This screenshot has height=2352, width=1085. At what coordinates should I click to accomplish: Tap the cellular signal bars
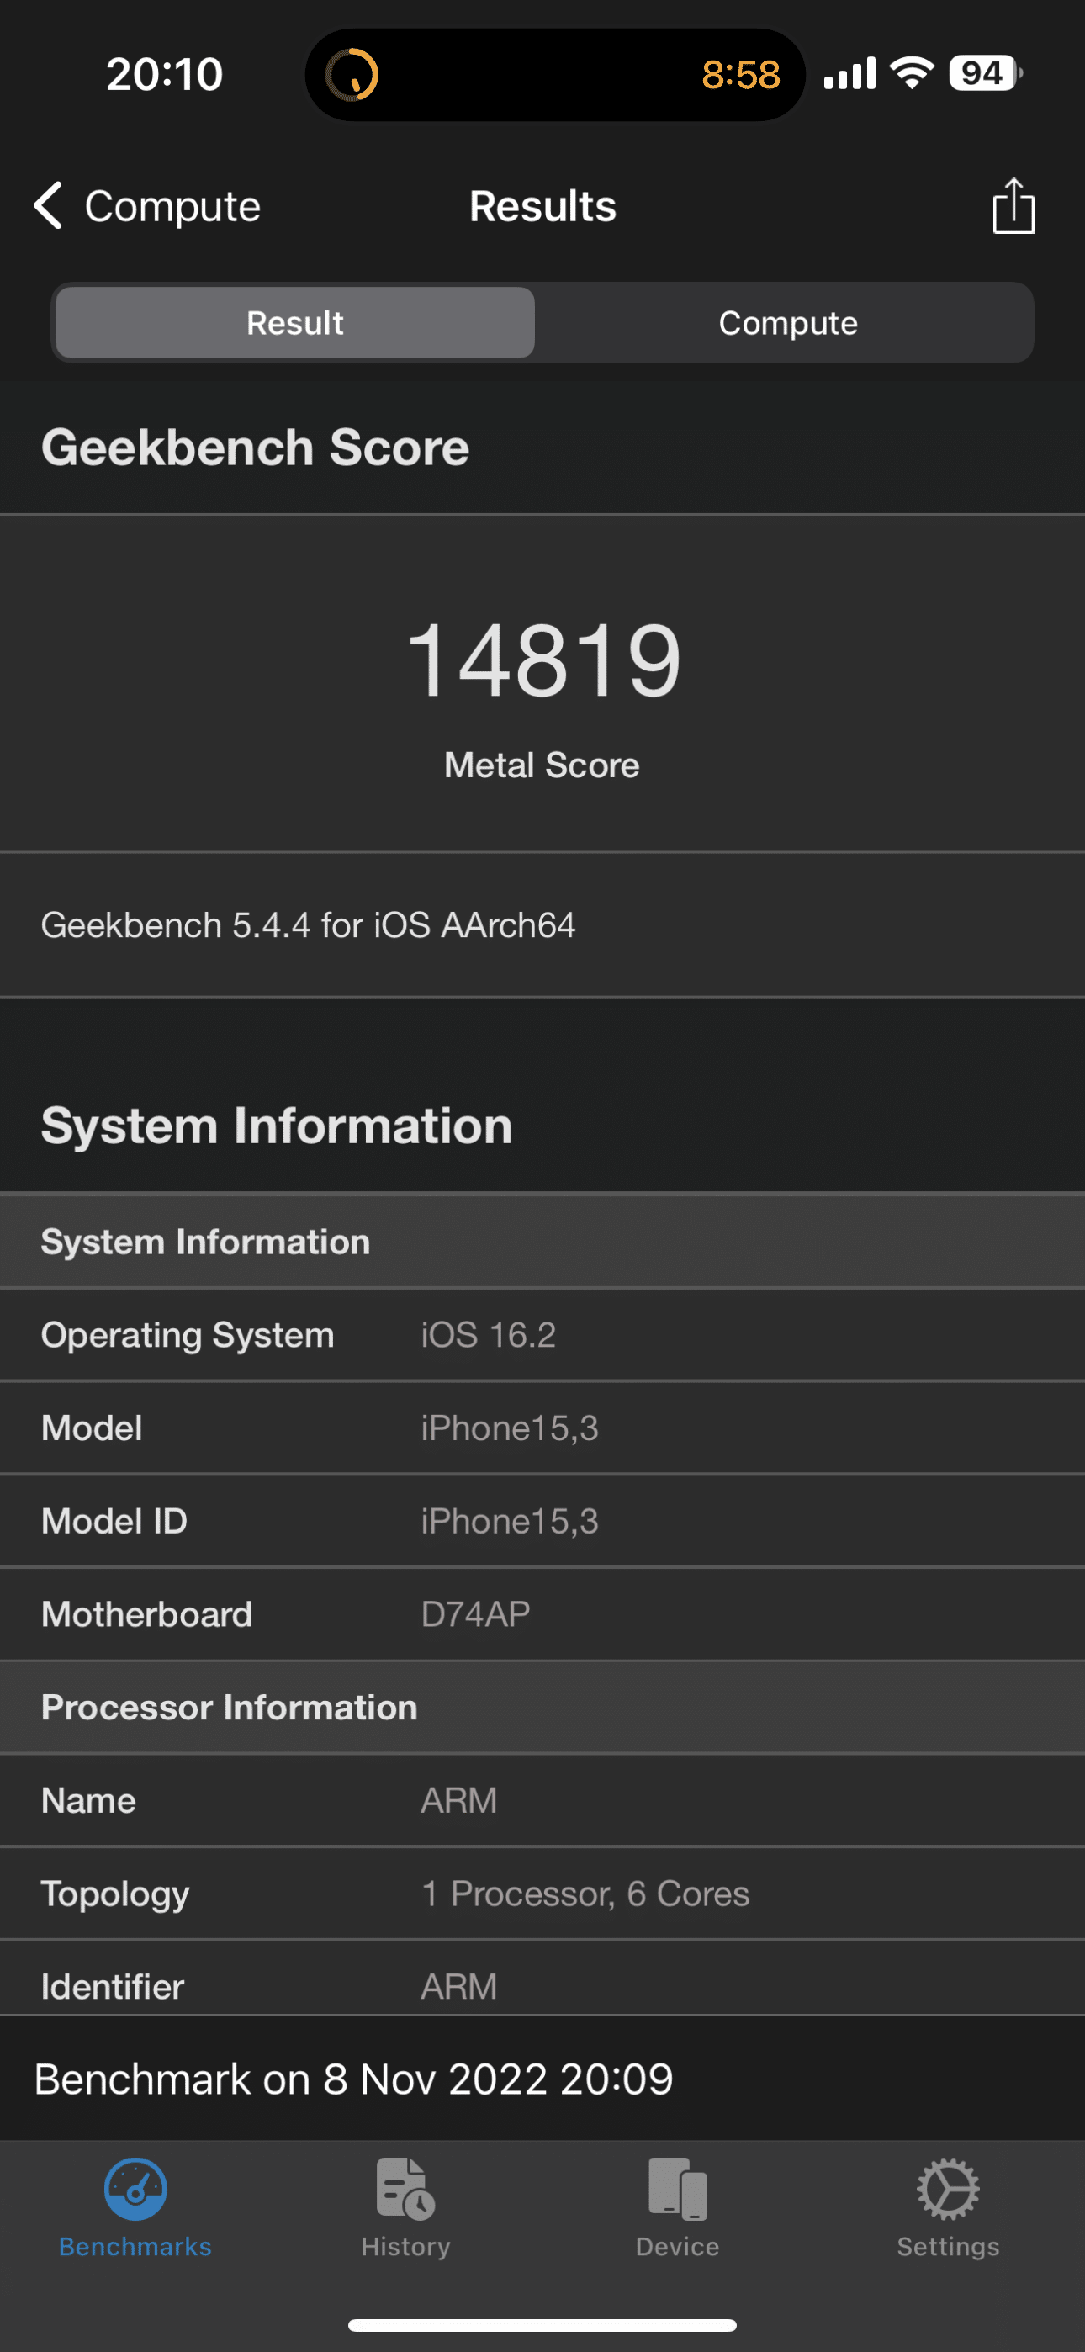click(x=849, y=73)
